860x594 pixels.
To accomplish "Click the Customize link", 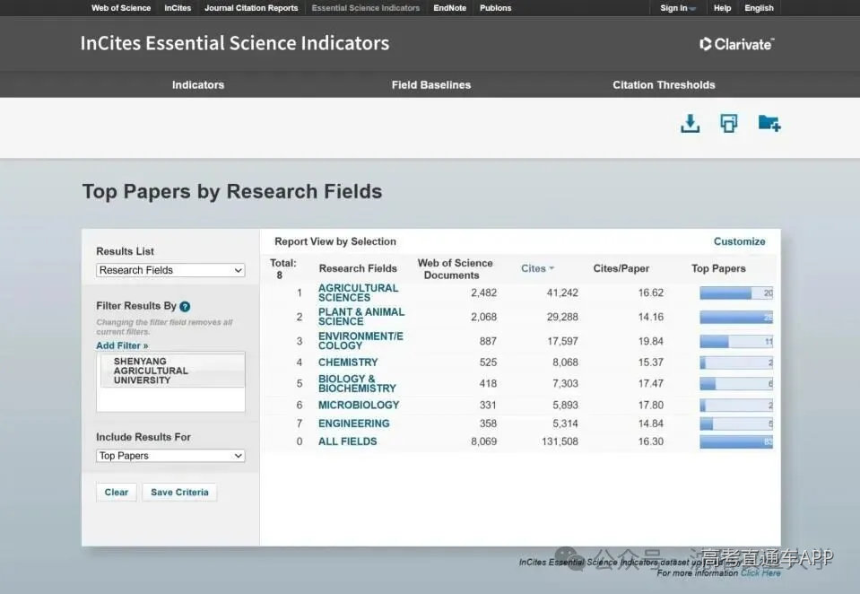I will click(x=739, y=241).
